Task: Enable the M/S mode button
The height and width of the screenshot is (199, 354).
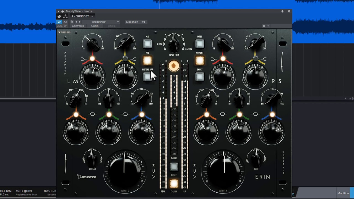Action: coord(147,44)
